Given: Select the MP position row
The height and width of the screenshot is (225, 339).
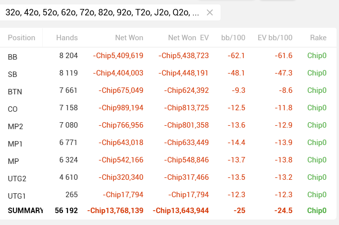Looking at the screenshot, I should 13,161.
